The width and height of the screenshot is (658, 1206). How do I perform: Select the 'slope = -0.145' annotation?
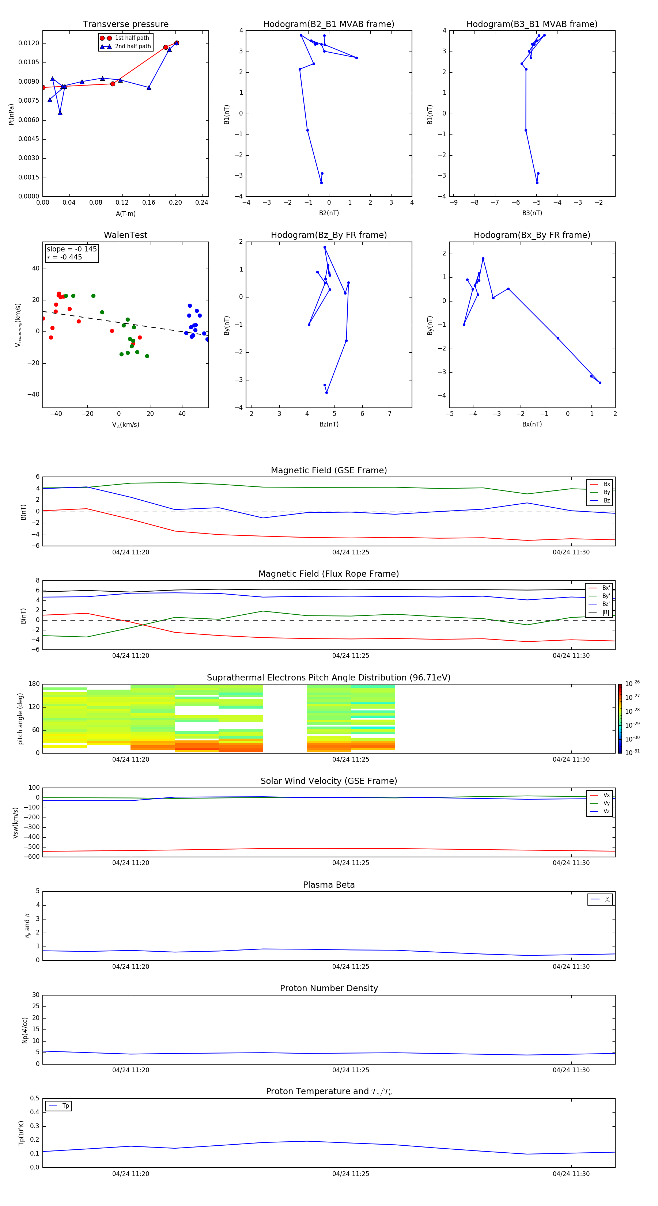pos(72,249)
